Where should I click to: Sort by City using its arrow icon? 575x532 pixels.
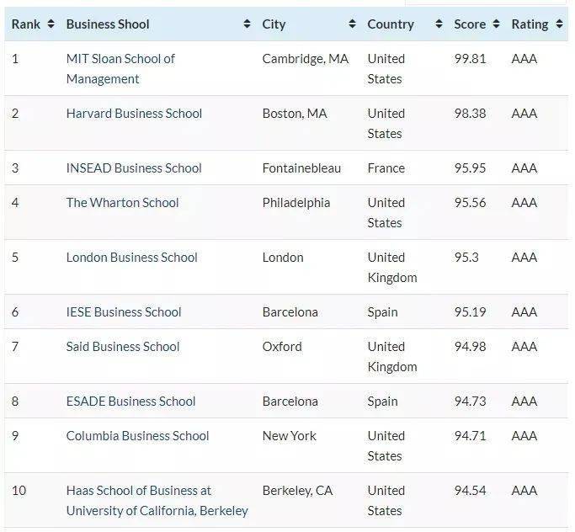pyautogui.click(x=352, y=24)
